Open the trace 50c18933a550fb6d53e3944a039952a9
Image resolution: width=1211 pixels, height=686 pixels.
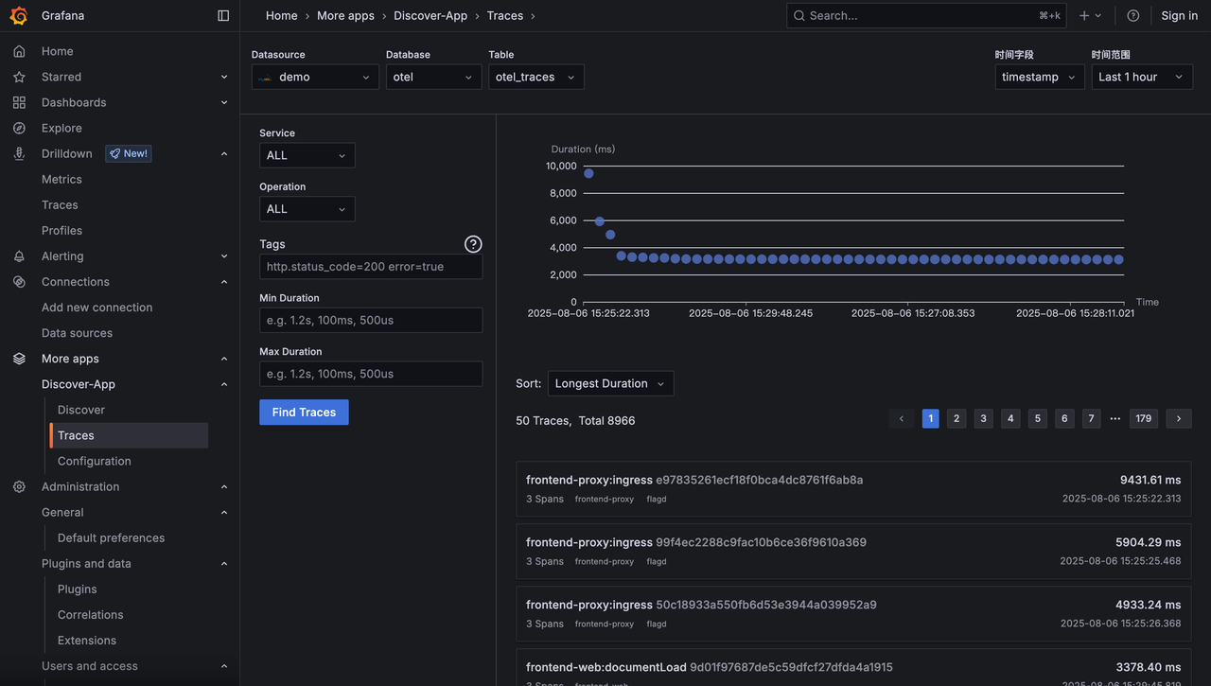[x=853, y=613]
